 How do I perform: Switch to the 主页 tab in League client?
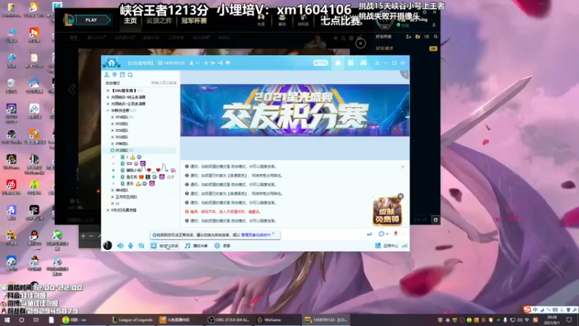[x=130, y=21]
